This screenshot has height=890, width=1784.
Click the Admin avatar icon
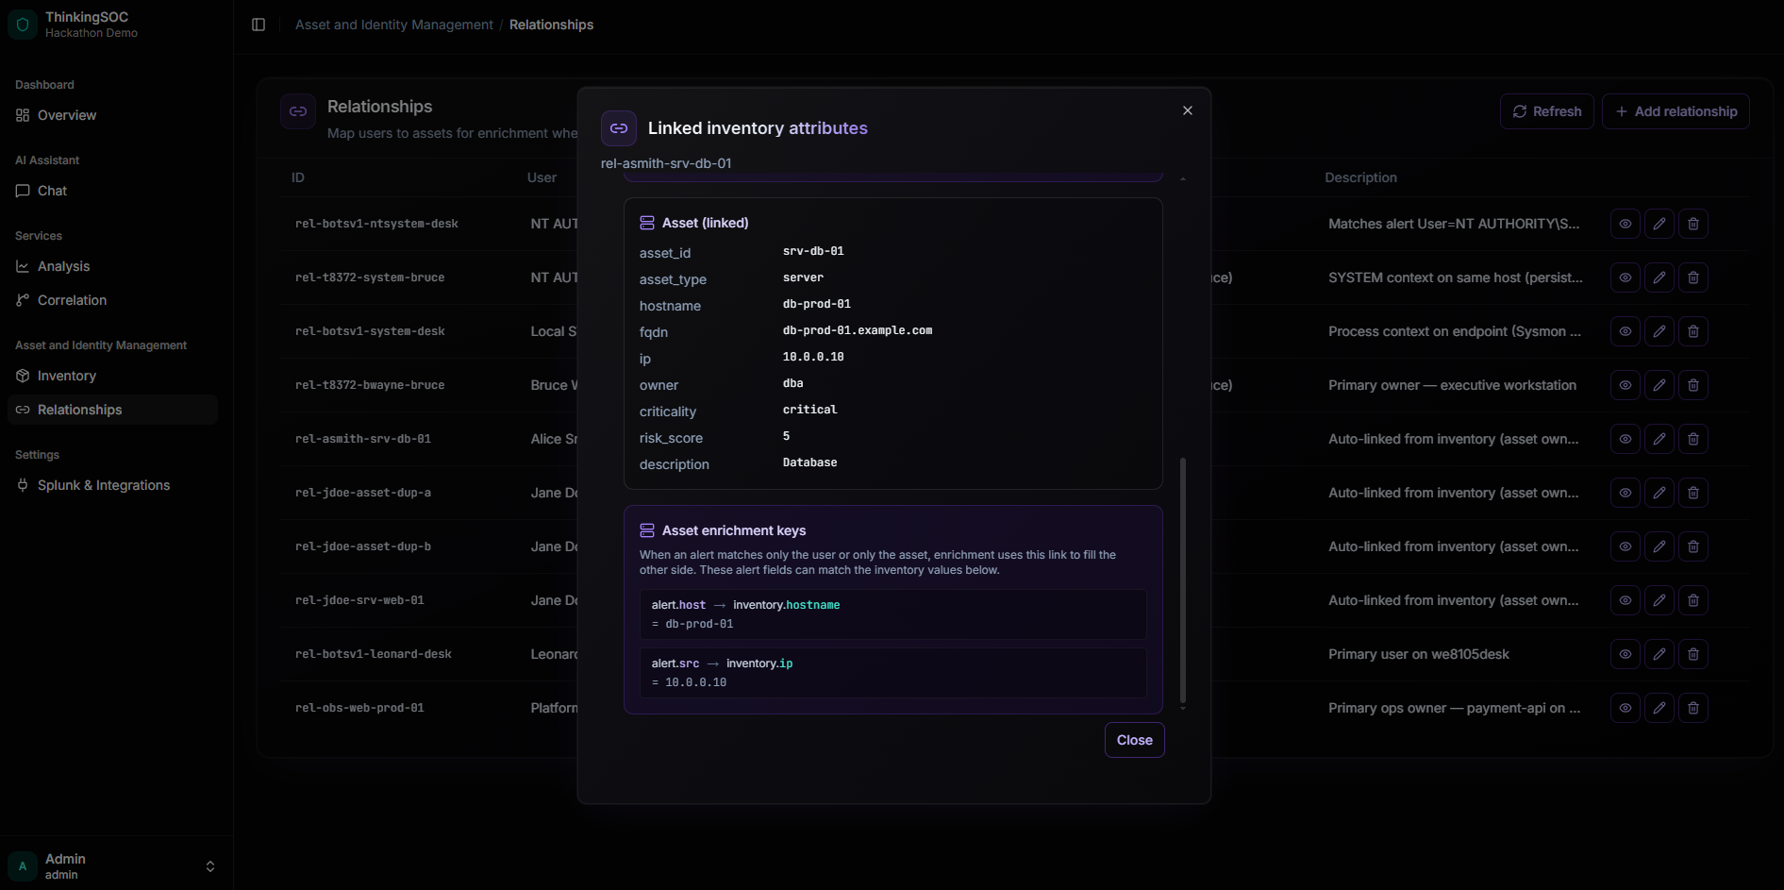coord(23,866)
